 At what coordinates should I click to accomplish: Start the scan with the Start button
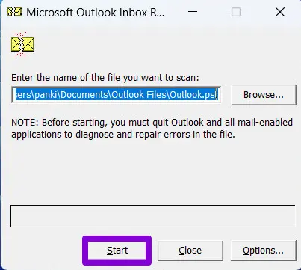[x=117, y=250]
